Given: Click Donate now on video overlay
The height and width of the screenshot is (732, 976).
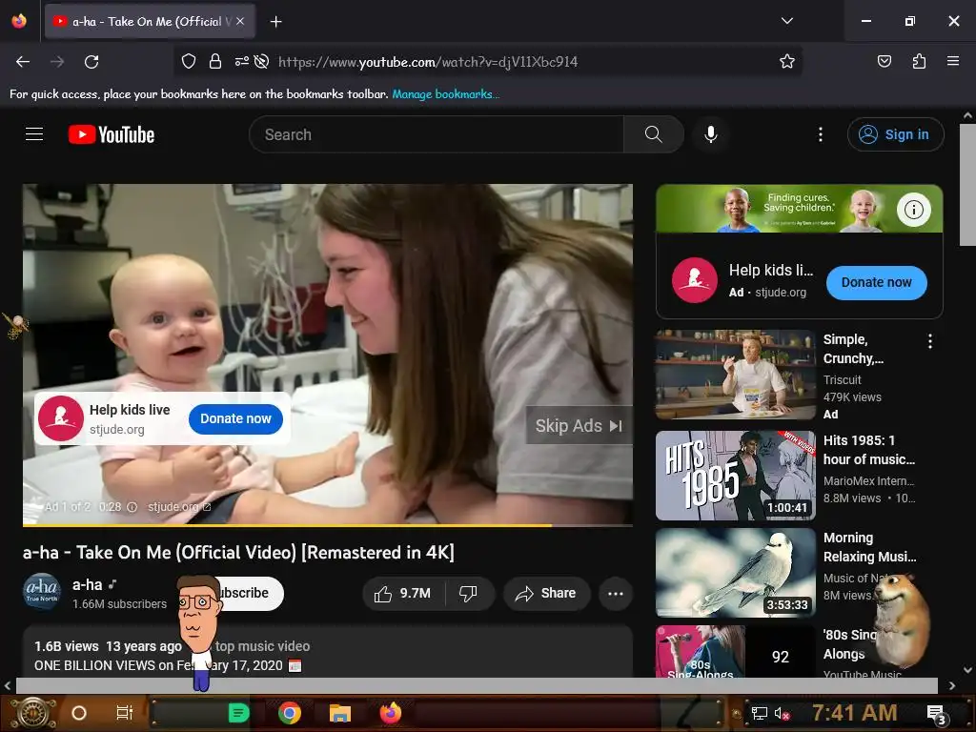Looking at the screenshot, I should tap(235, 419).
